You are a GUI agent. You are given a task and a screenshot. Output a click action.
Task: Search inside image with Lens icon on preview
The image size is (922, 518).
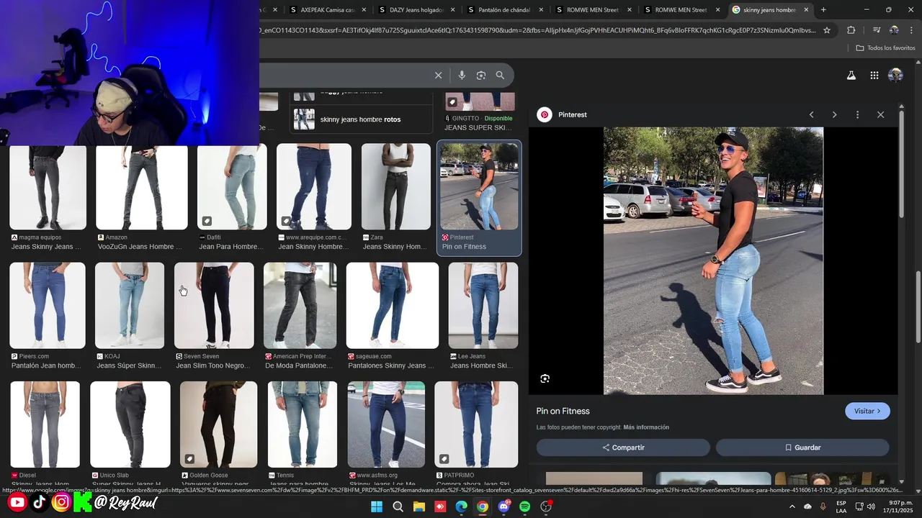tap(545, 378)
